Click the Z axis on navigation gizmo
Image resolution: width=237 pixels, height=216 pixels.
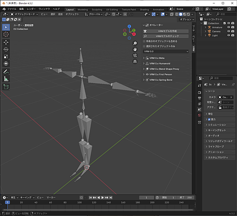click(x=129, y=26)
